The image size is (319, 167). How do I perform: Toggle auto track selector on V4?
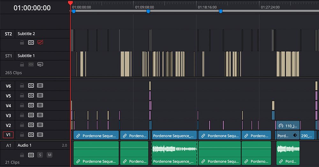coord(31,105)
